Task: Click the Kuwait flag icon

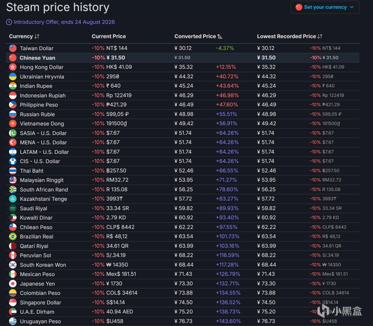Action: [13, 218]
